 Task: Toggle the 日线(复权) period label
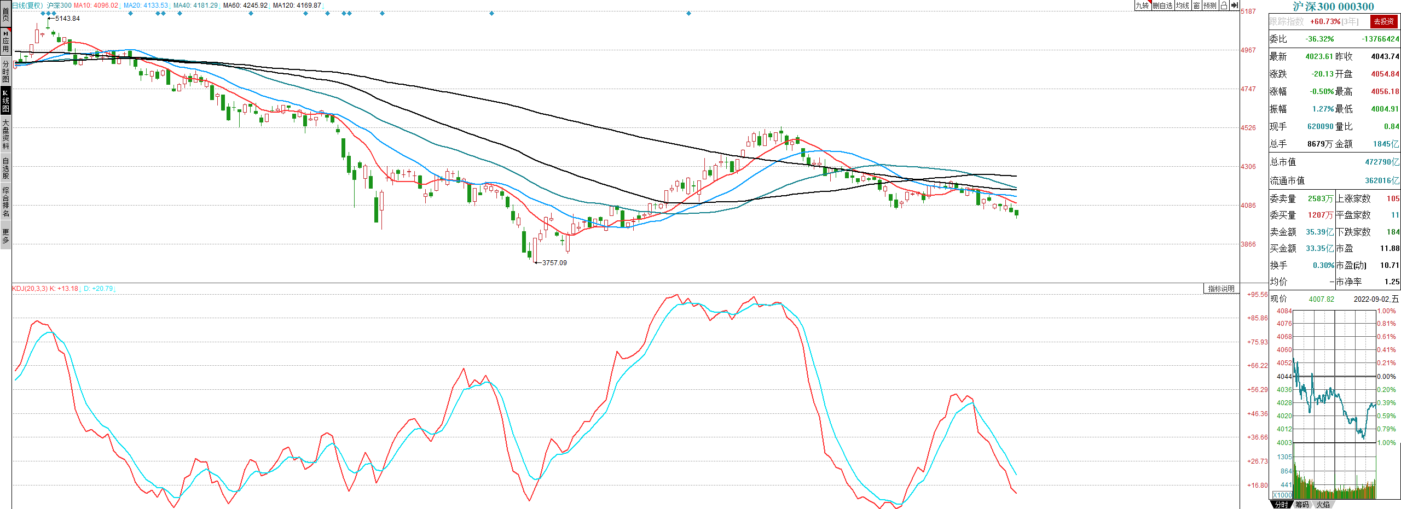tap(27, 5)
